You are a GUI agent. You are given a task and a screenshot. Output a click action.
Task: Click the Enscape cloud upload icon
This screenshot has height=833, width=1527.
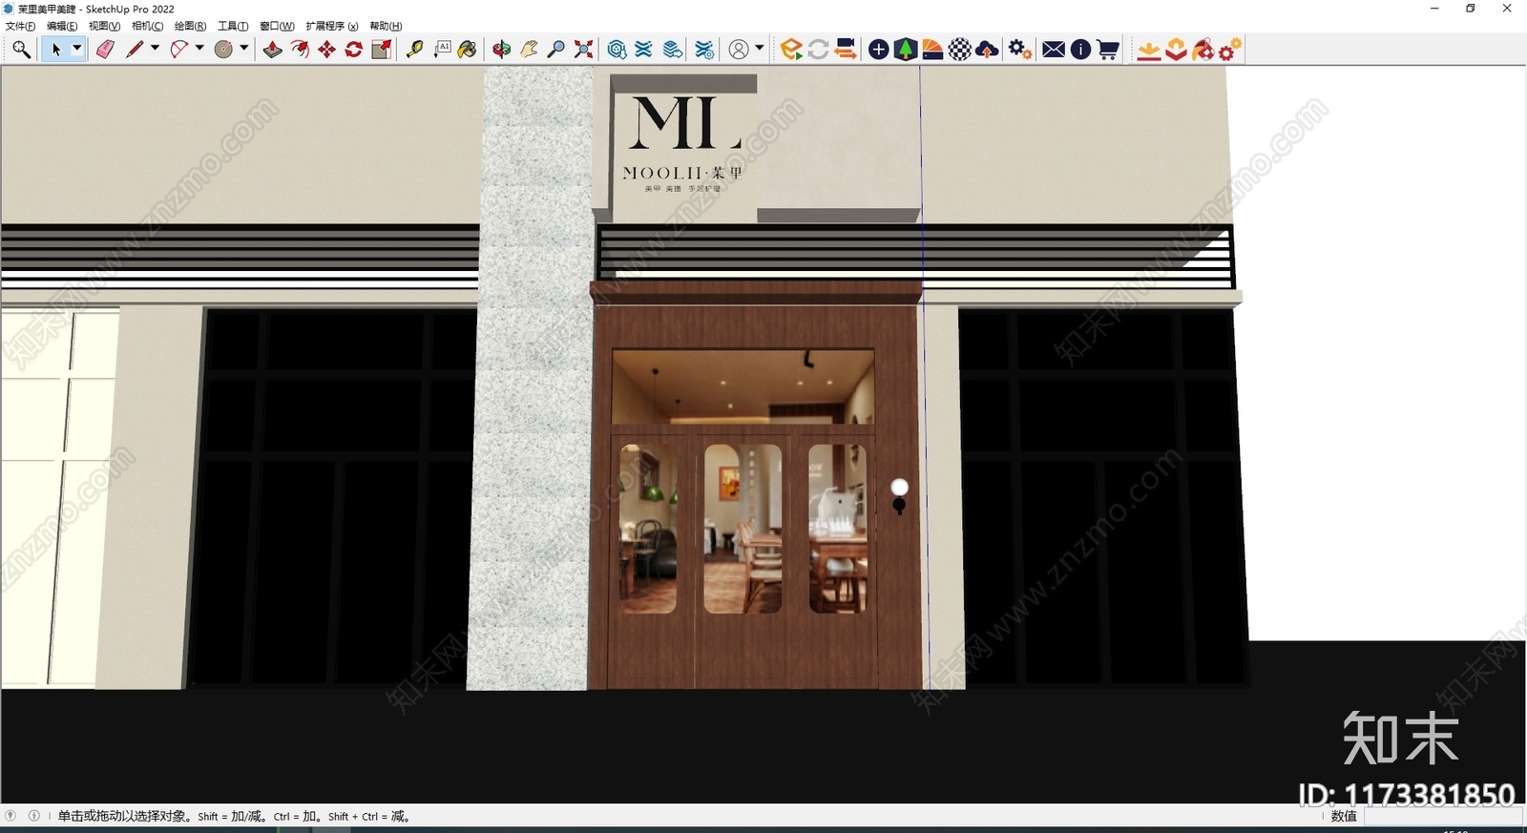pyautogui.click(x=987, y=50)
